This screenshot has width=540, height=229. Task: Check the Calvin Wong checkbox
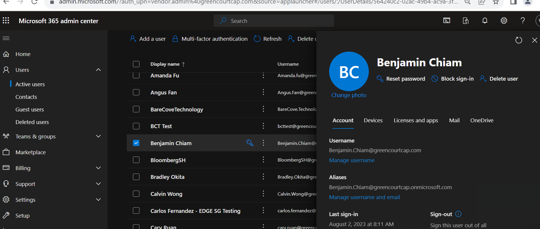tap(136, 194)
